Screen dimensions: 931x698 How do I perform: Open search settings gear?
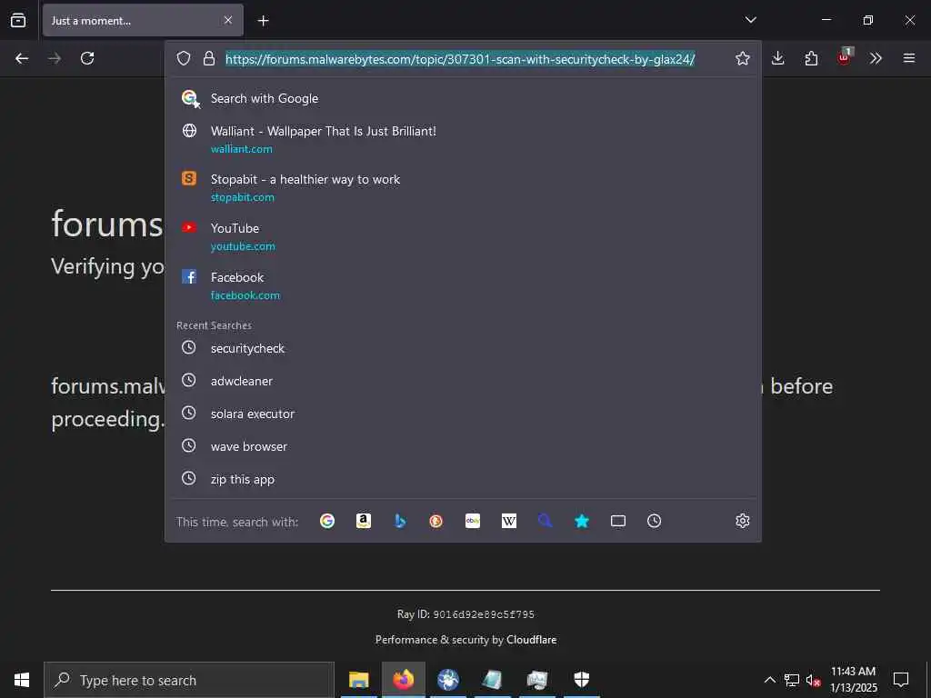coord(742,521)
